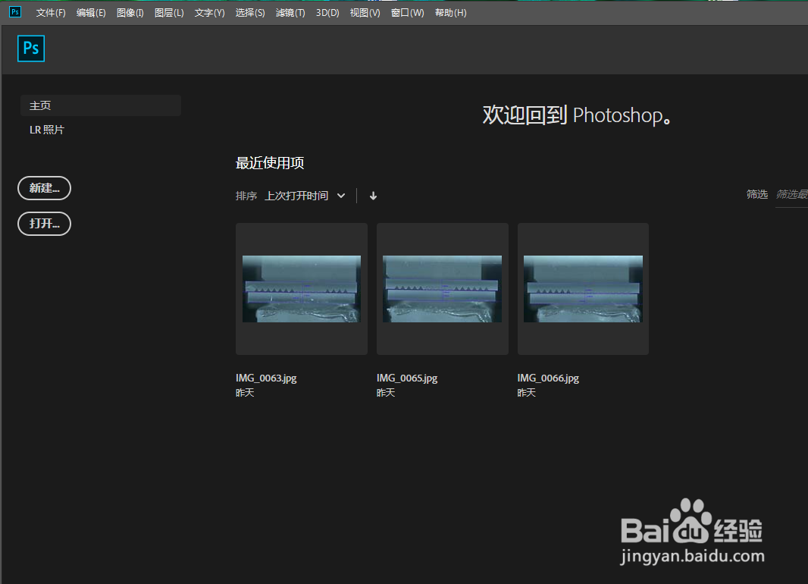Open IMG_0063.jpg thumbnail
808x584 pixels.
coord(302,289)
